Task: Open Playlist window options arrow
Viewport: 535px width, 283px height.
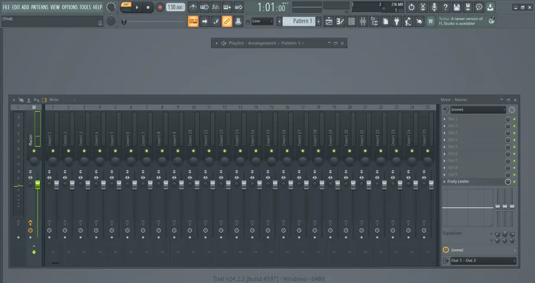Action: pos(216,43)
